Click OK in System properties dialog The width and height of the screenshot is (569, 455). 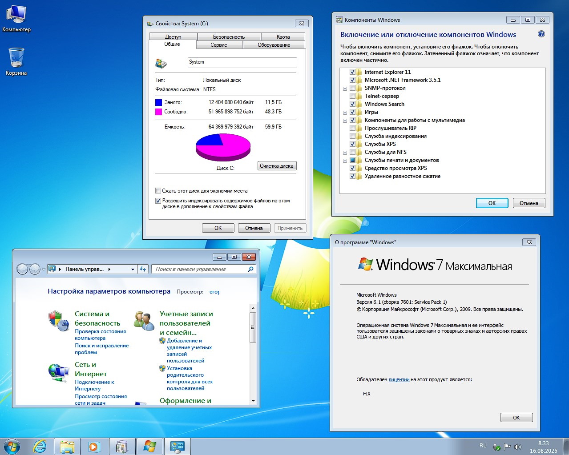click(218, 228)
